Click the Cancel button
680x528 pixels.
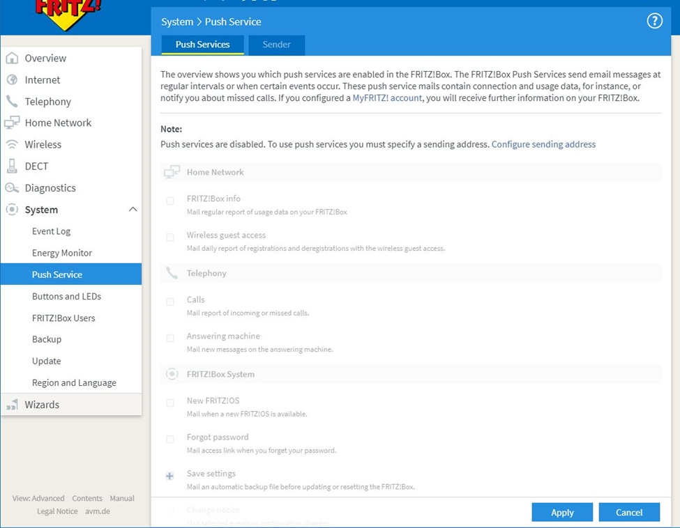coord(628,512)
